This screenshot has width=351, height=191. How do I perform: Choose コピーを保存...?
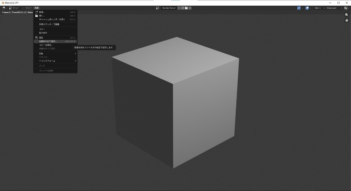pyautogui.click(x=55, y=45)
